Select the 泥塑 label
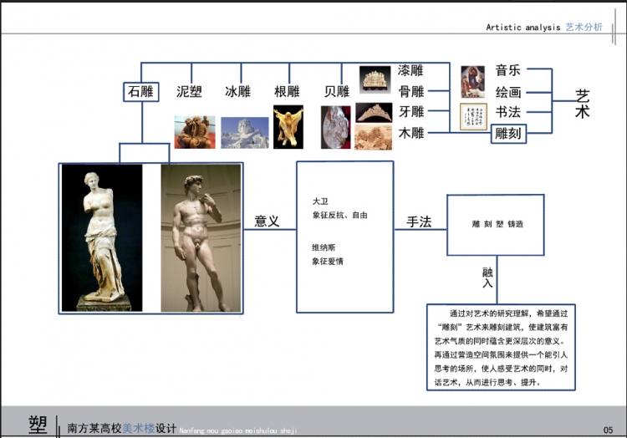 [189, 91]
